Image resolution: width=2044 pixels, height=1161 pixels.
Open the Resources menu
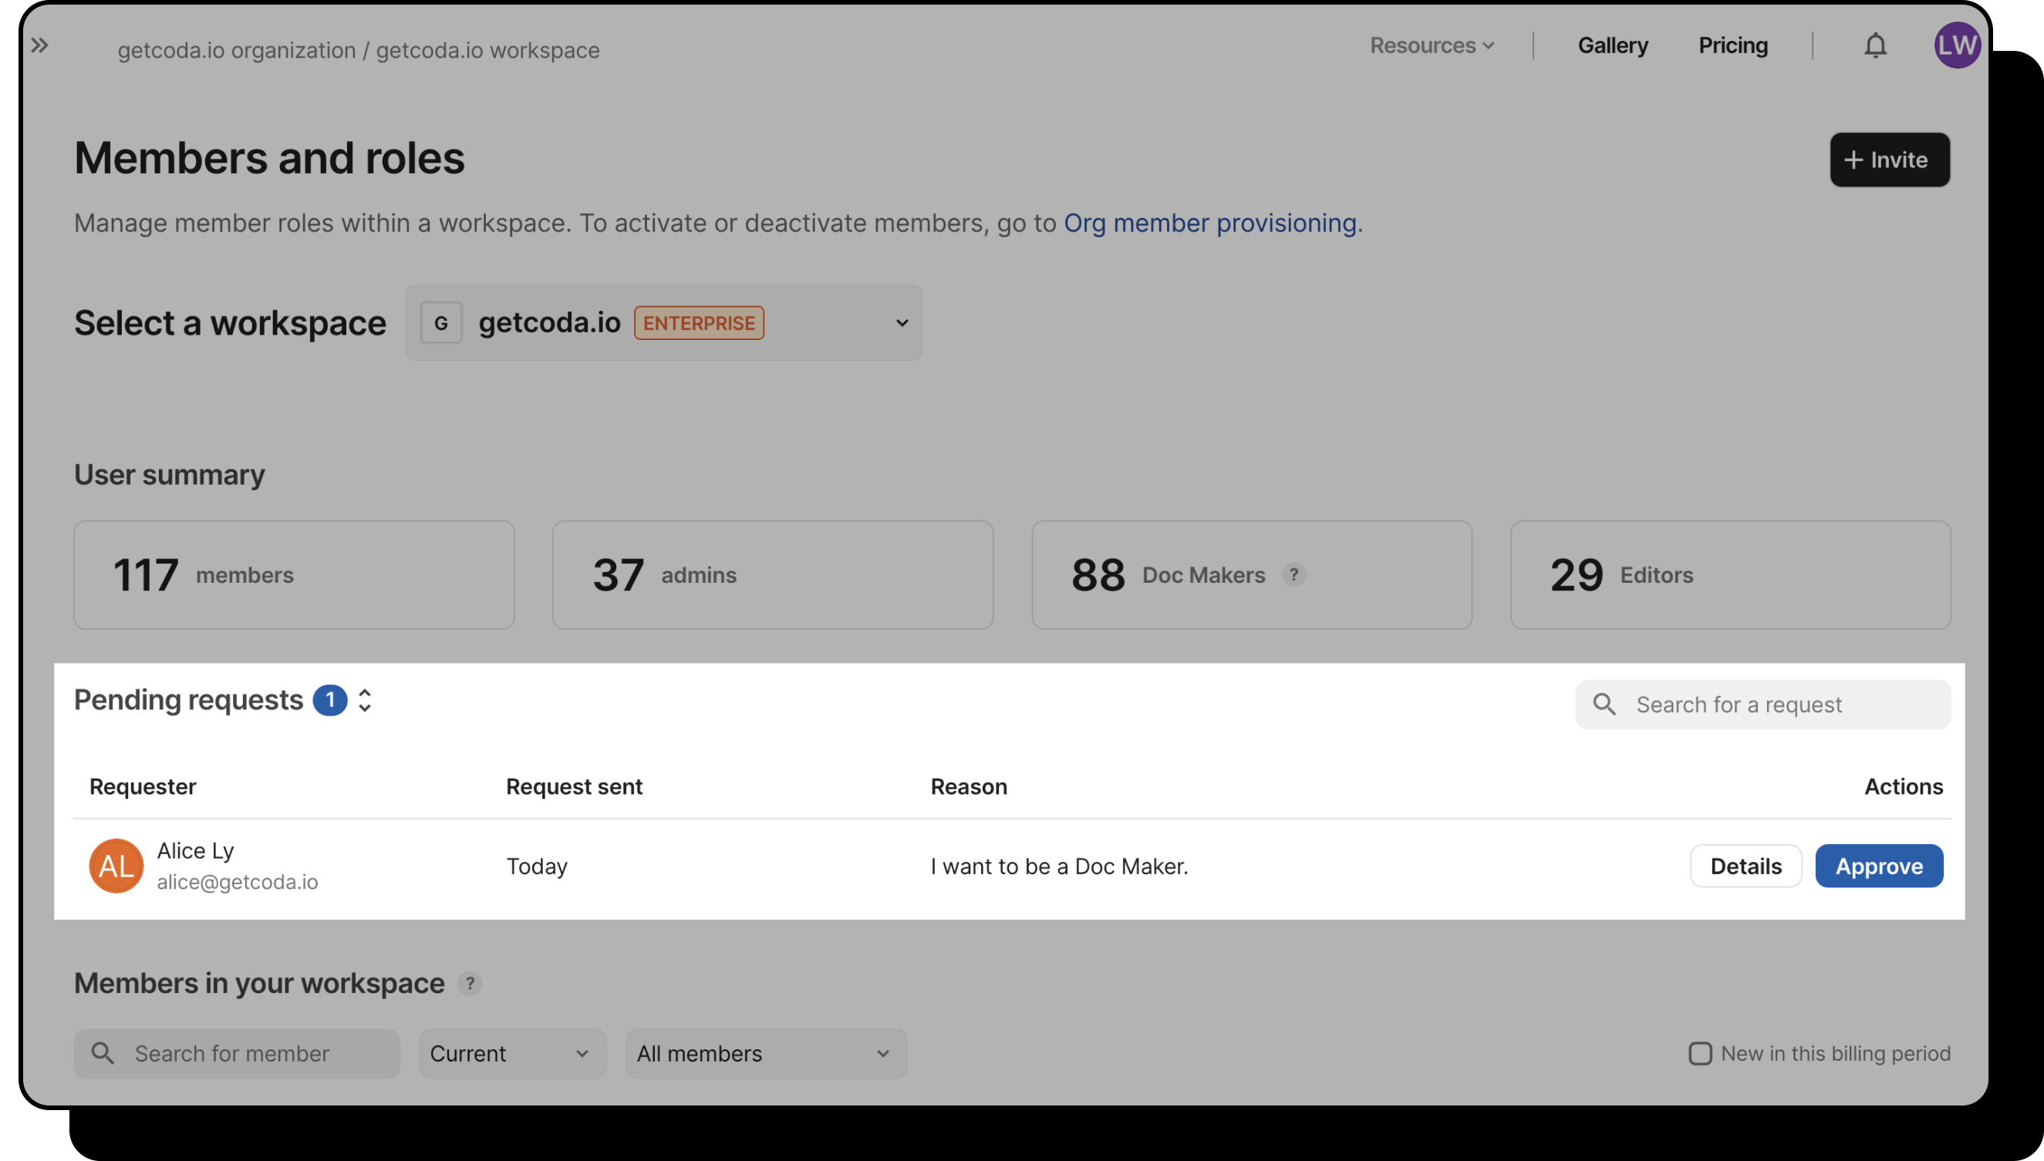coord(1432,45)
